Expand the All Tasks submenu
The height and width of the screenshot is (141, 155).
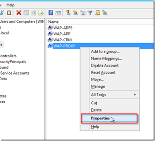click(x=114, y=95)
